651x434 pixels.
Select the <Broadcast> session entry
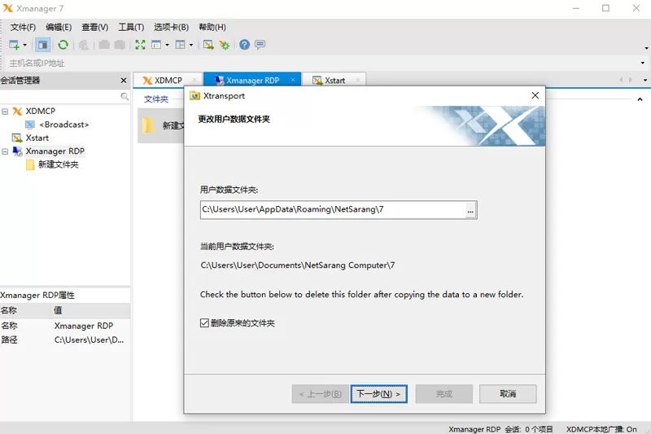coord(64,125)
